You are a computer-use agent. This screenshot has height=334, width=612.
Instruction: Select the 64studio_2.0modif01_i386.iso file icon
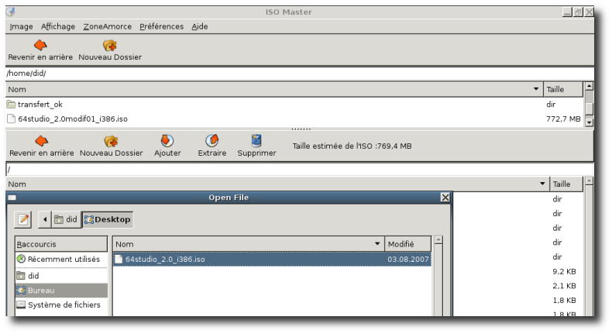coord(12,119)
